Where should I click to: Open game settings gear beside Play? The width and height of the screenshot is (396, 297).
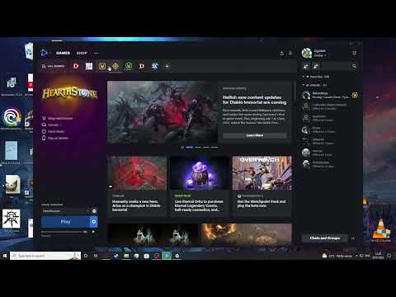coord(94,222)
